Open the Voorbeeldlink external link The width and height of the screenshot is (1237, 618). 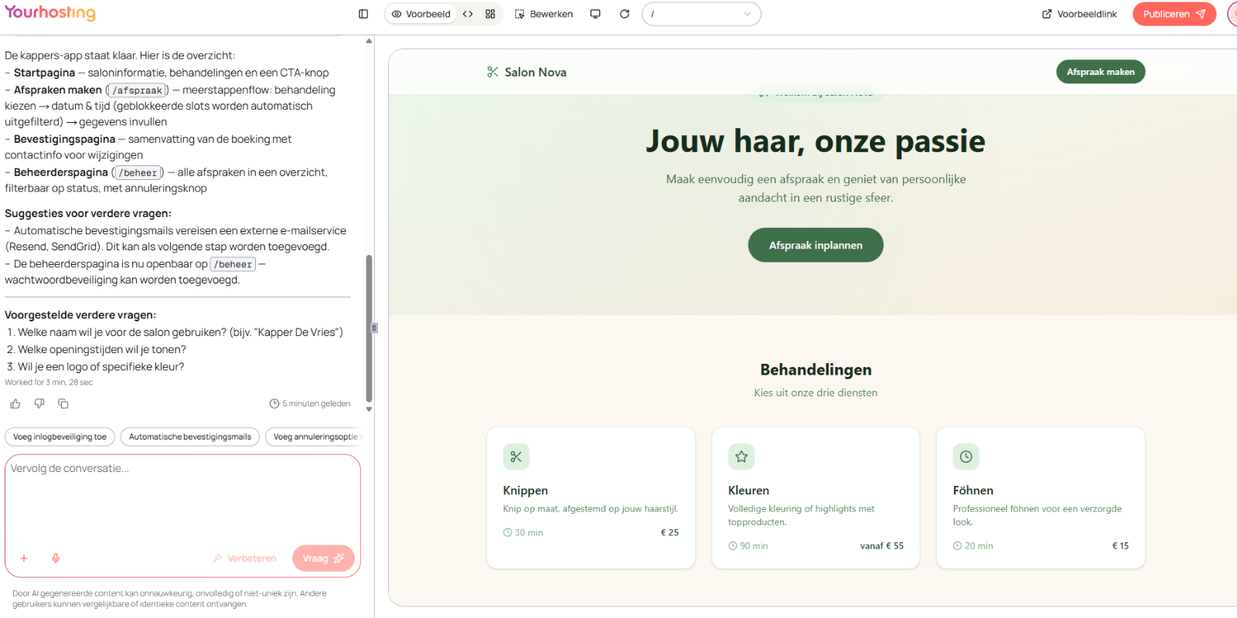tap(1079, 14)
